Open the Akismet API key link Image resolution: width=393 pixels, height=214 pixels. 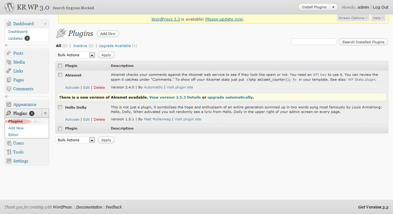click(x=320, y=75)
